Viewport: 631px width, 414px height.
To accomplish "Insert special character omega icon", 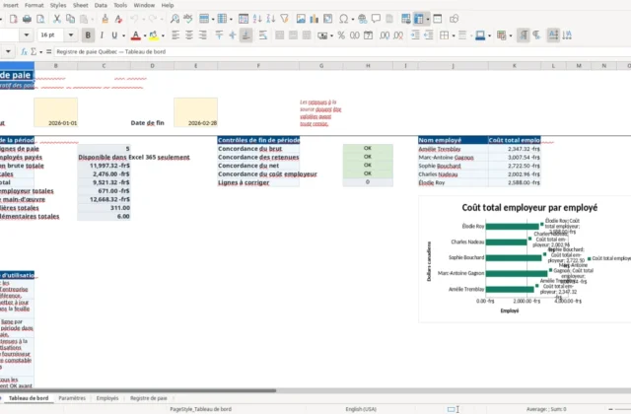I will (344, 19).
